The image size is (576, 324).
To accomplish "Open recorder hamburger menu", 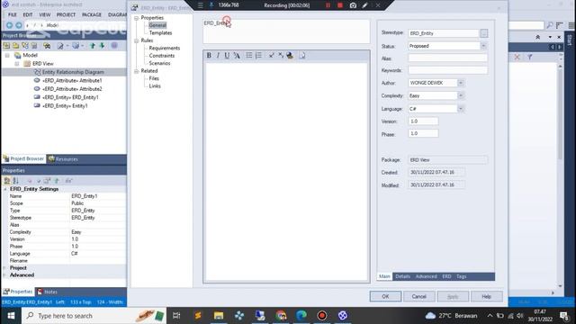I will [x=200, y=5].
